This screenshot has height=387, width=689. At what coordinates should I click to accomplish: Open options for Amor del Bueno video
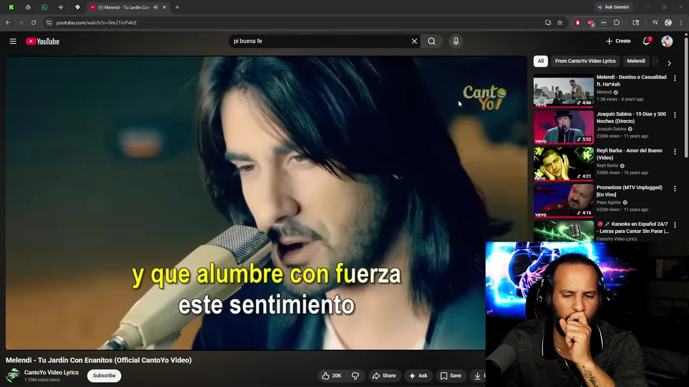[x=675, y=152]
